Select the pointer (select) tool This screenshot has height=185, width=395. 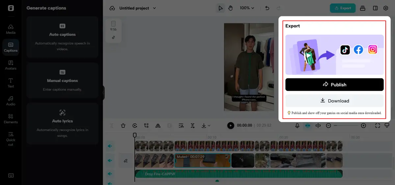pyautogui.click(x=220, y=8)
